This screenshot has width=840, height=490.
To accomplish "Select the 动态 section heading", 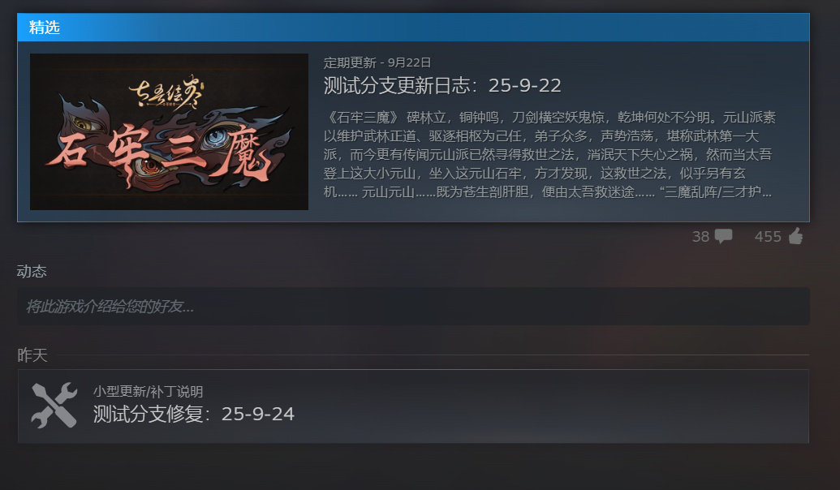I will click(x=32, y=272).
